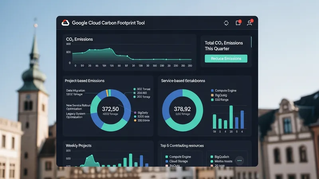Click the New Service Rollout Optimization label
Viewport: 319px width, 179px height.
[78, 107]
